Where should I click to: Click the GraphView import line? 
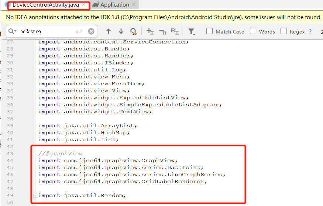click(108, 160)
